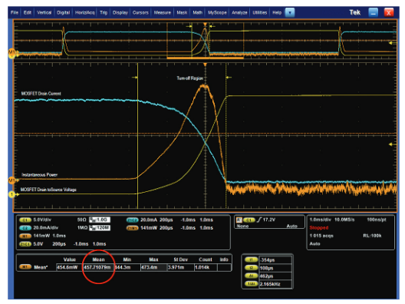Open the MyScope menu
The image size is (405, 304).
click(217, 12)
